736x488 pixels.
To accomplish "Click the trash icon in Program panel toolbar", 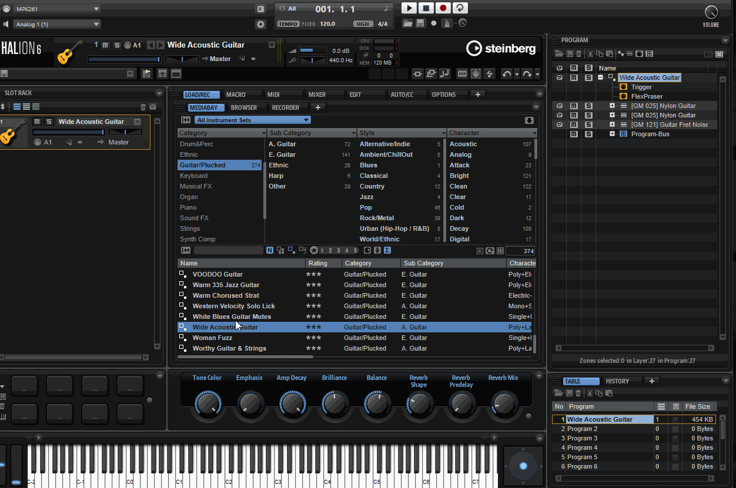I will click(x=579, y=54).
